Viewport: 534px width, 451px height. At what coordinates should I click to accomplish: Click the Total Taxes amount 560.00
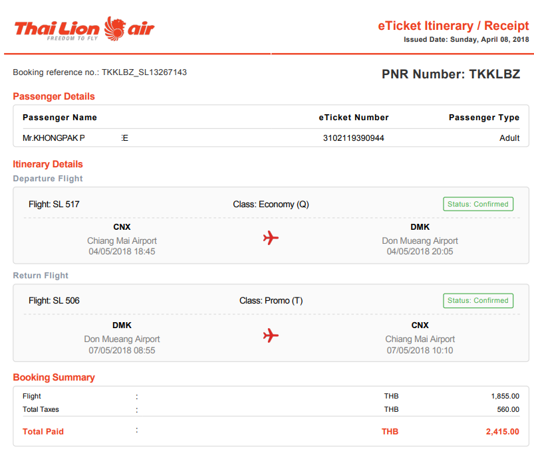click(x=508, y=410)
